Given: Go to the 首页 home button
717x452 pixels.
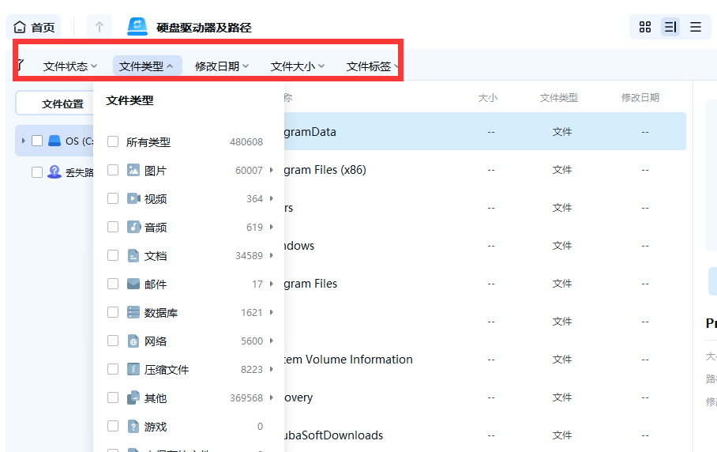Looking at the screenshot, I should click(33, 28).
